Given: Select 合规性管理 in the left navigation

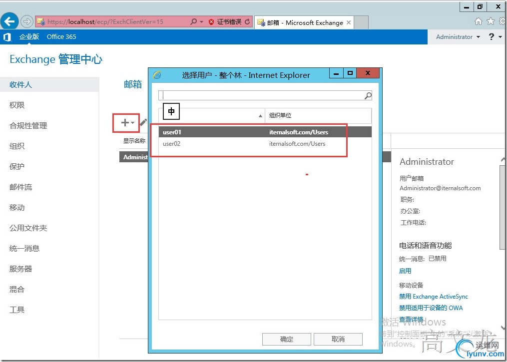Looking at the screenshot, I should [28, 125].
